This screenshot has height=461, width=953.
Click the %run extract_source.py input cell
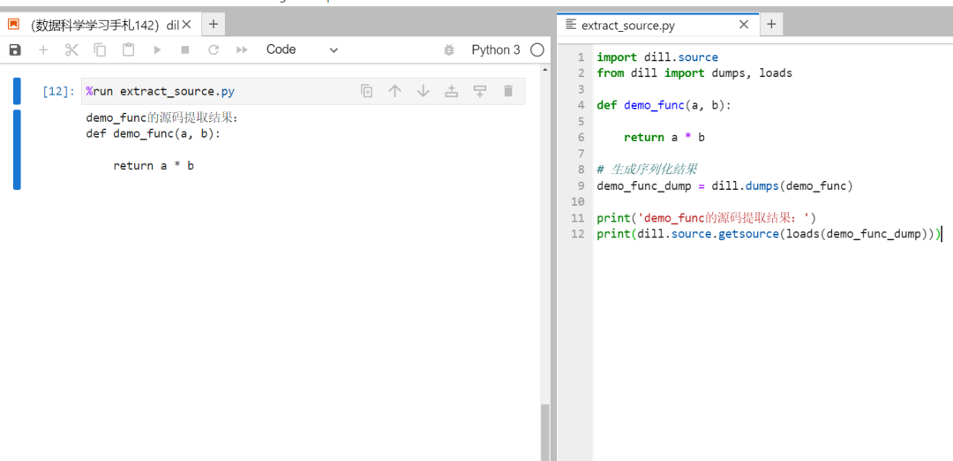click(303, 91)
